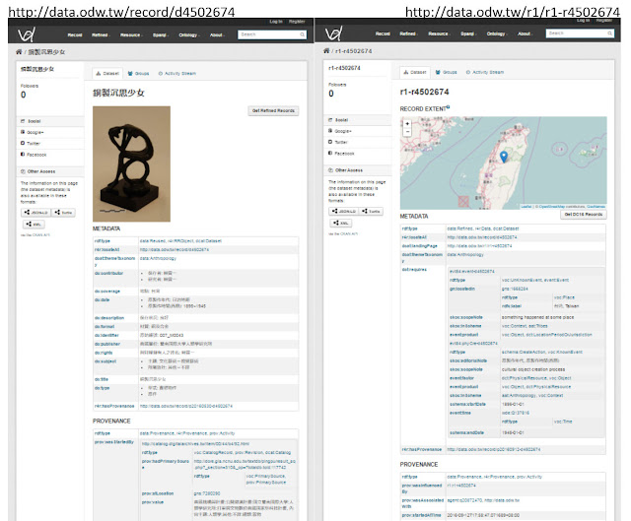Screen dimensions: 631x521
Task: Open the Refined menu on left page
Action: tap(101, 35)
